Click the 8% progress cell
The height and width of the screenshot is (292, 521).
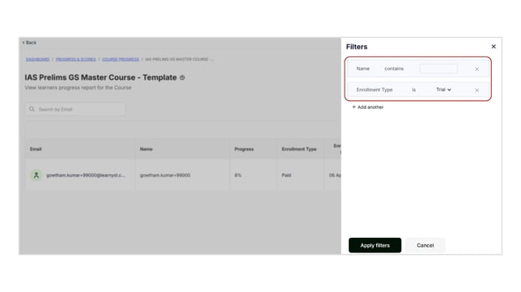click(238, 175)
